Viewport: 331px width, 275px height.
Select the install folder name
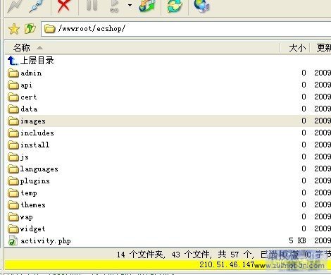[35, 145]
